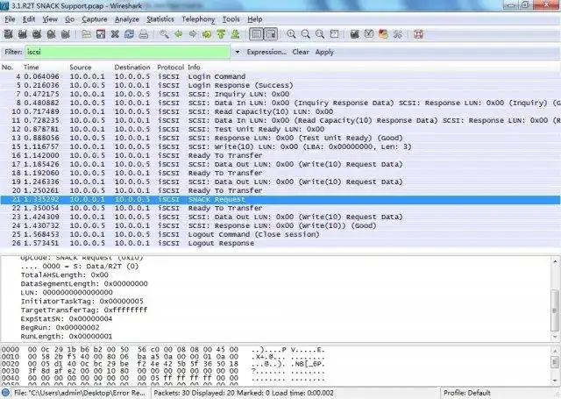Print packets via the printer icon

pos(144,34)
